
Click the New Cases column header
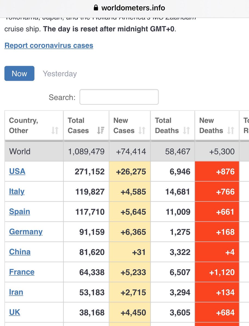pos(130,126)
